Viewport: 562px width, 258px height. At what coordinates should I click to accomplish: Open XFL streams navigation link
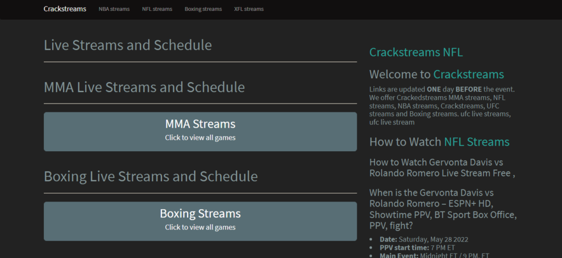coord(249,9)
